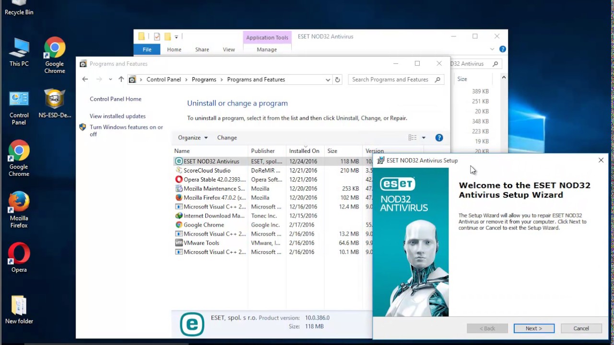Switch to the Home ribbon tab
The height and width of the screenshot is (345, 614).
(x=174, y=49)
